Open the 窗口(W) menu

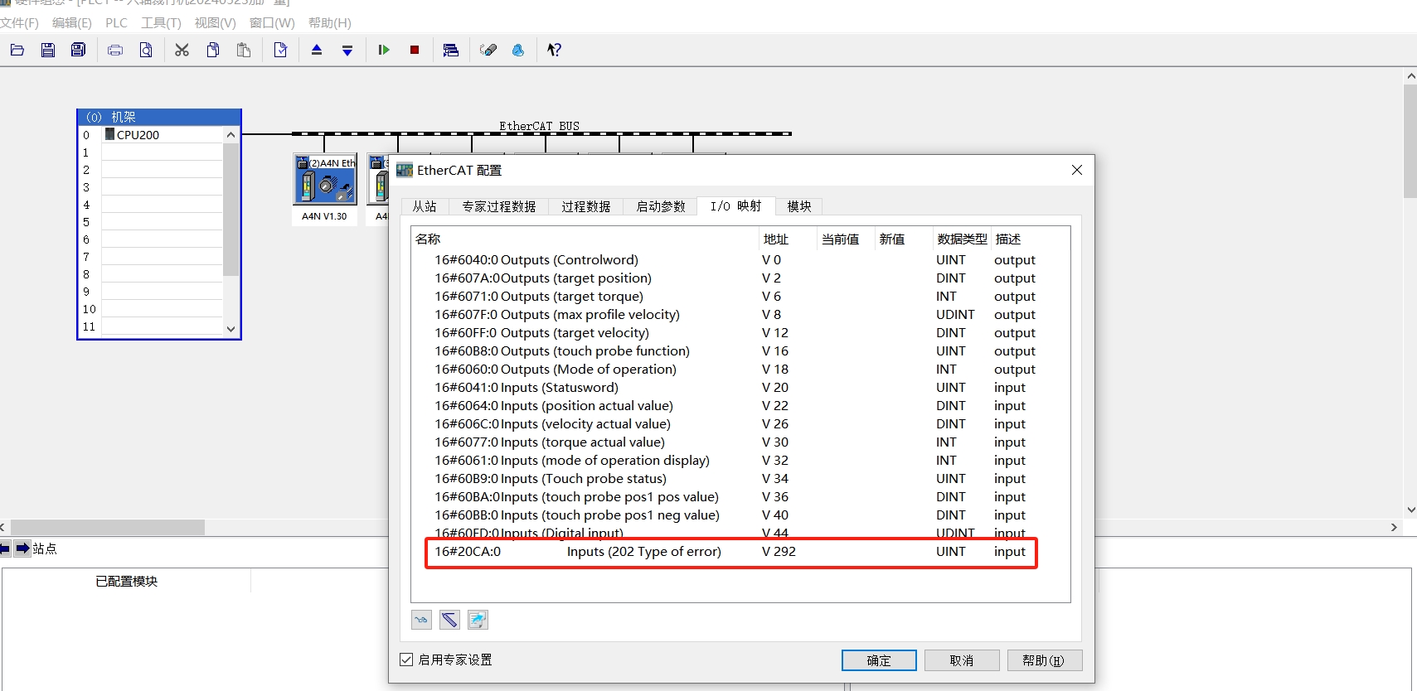coord(272,23)
